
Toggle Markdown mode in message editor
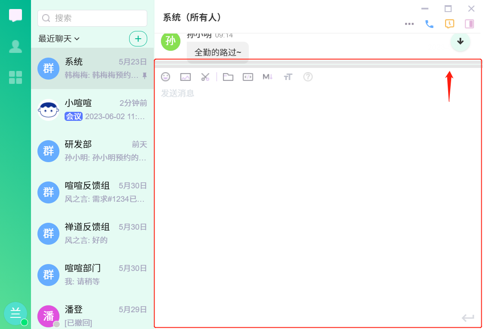click(x=268, y=77)
